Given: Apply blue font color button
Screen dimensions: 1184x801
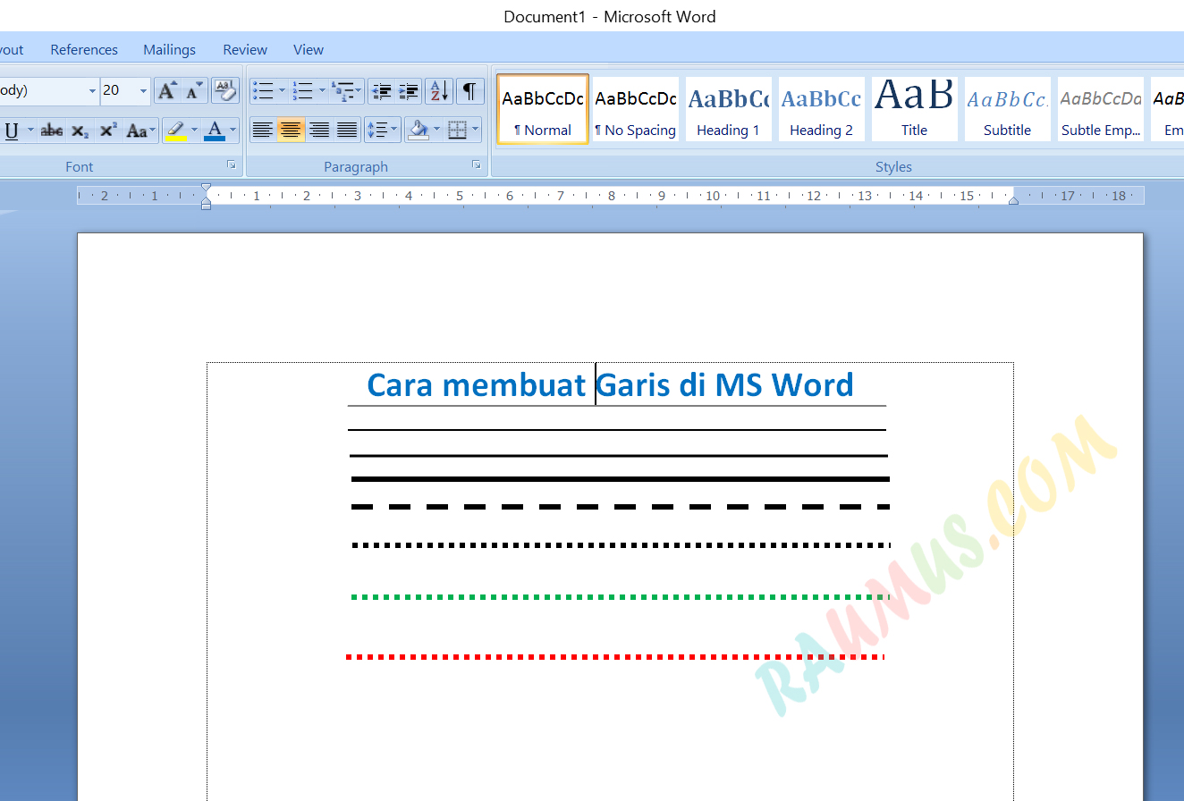Looking at the screenshot, I should pyautogui.click(x=215, y=131).
